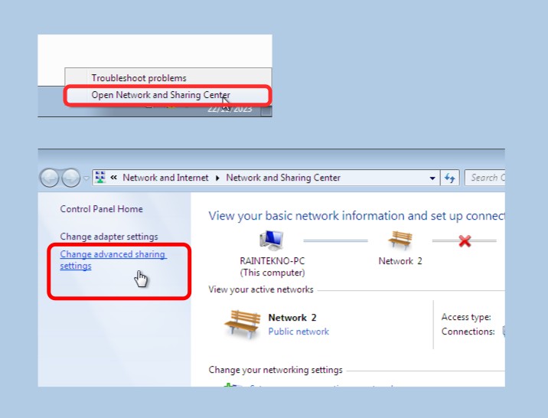Click the Network and Internet breadcrumb
The width and height of the screenshot is (548, 418).
(x=165, y=178)
